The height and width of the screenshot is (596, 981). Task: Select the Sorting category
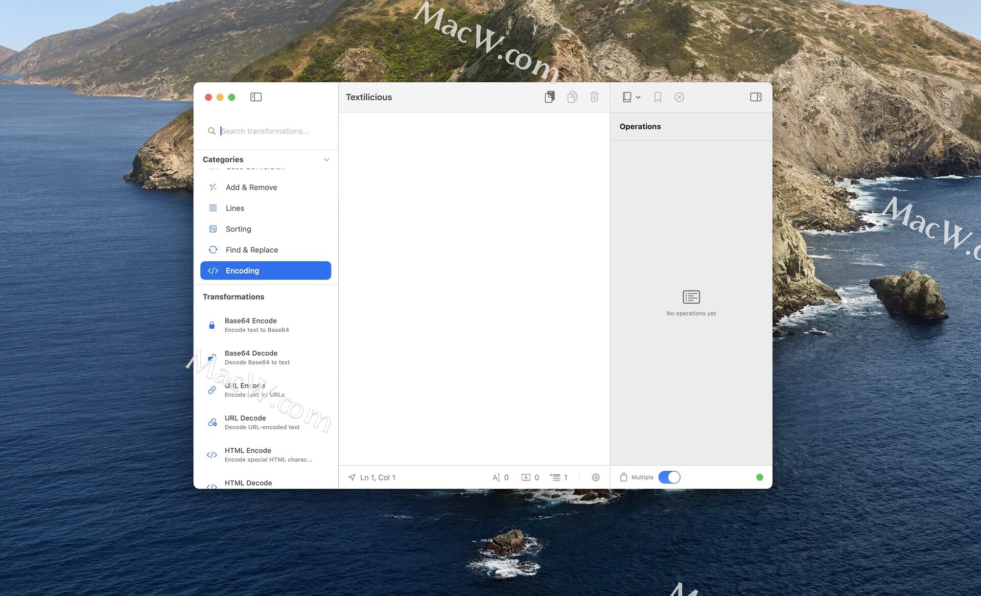click(x=239, y=229)
